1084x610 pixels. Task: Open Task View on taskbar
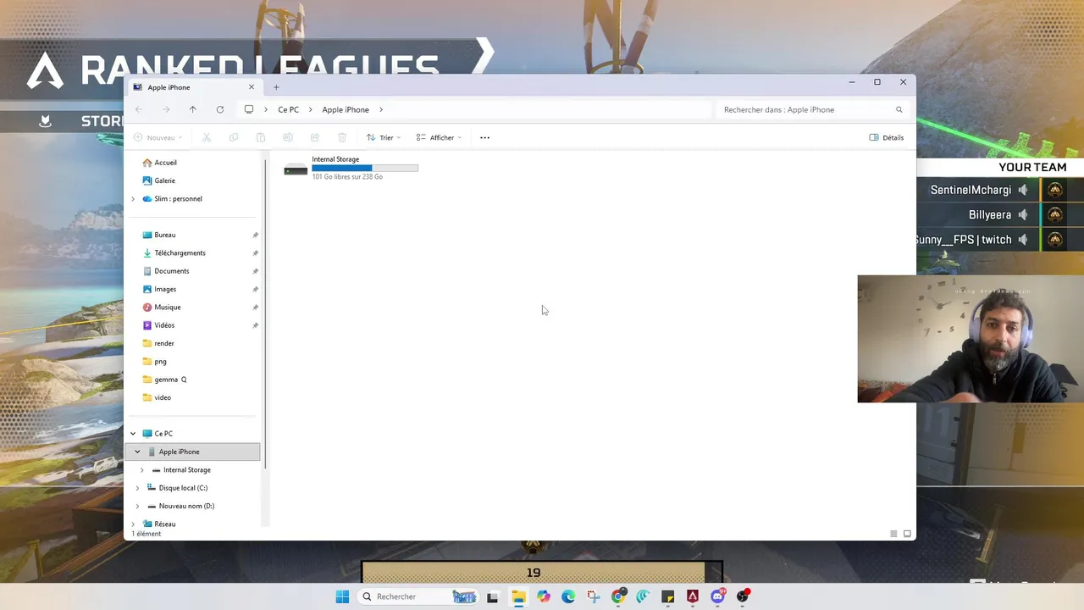click(493, 596)
